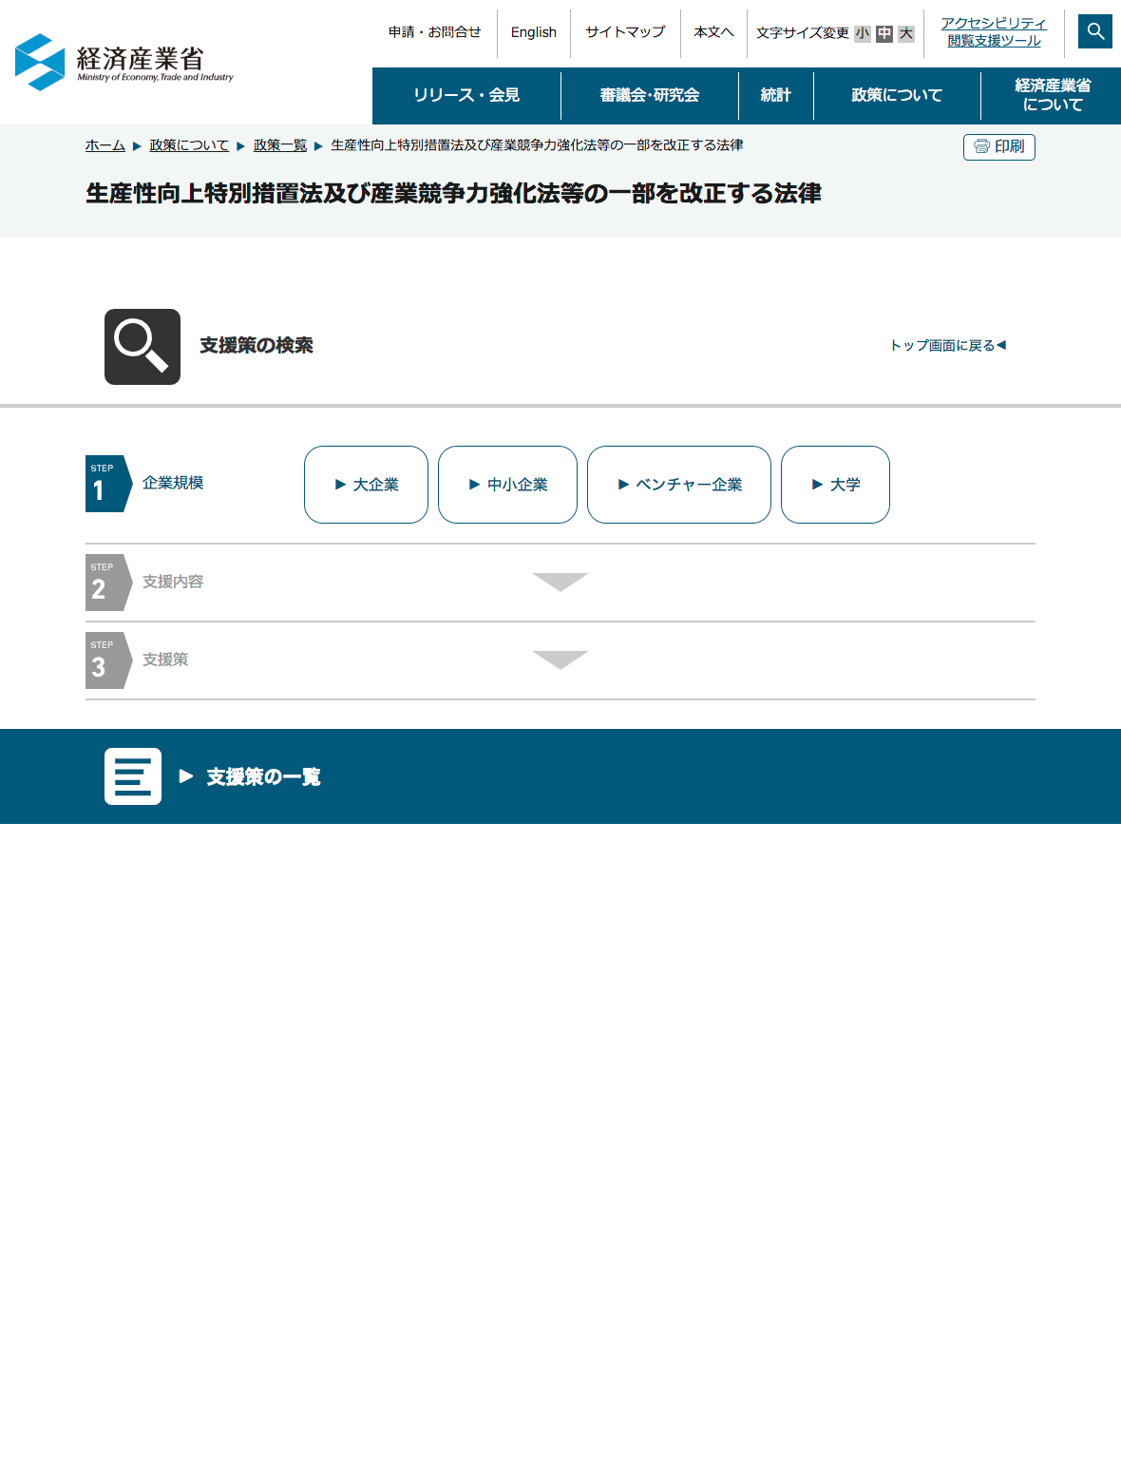Click the STEP 2 badge icon
Image resolution: width=1121 pixels, height=1473 pixels.
click(106, 583)
